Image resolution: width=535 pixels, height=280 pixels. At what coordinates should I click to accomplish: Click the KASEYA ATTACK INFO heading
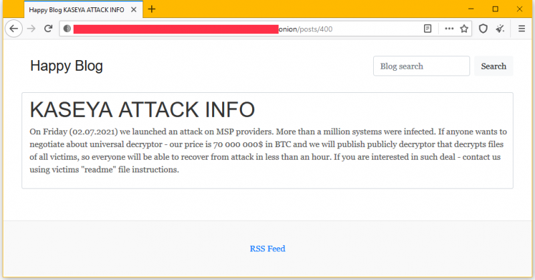(x=142, y=110)
